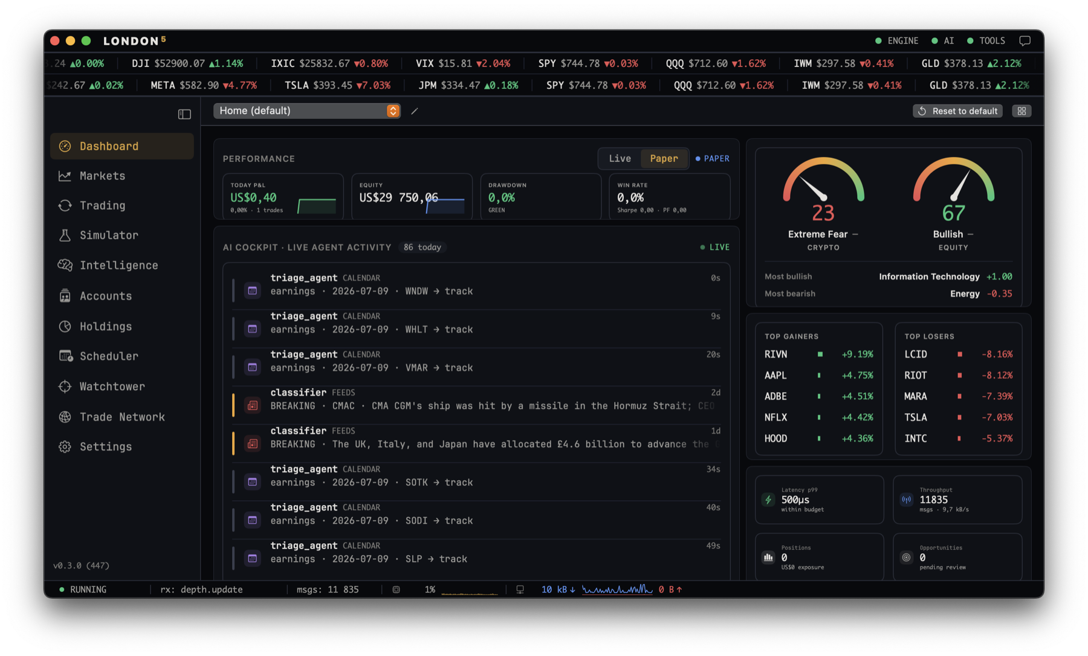This screenshot has width=1088, height=656.
Task: Click the Trading cycle icon in sidebar
Action: [x=65, y=205]
